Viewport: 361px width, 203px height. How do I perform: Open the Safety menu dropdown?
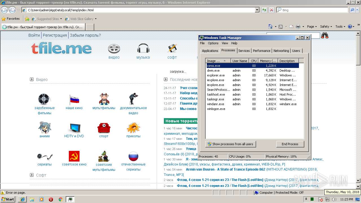pyautogui.click(x=326, y=27)
